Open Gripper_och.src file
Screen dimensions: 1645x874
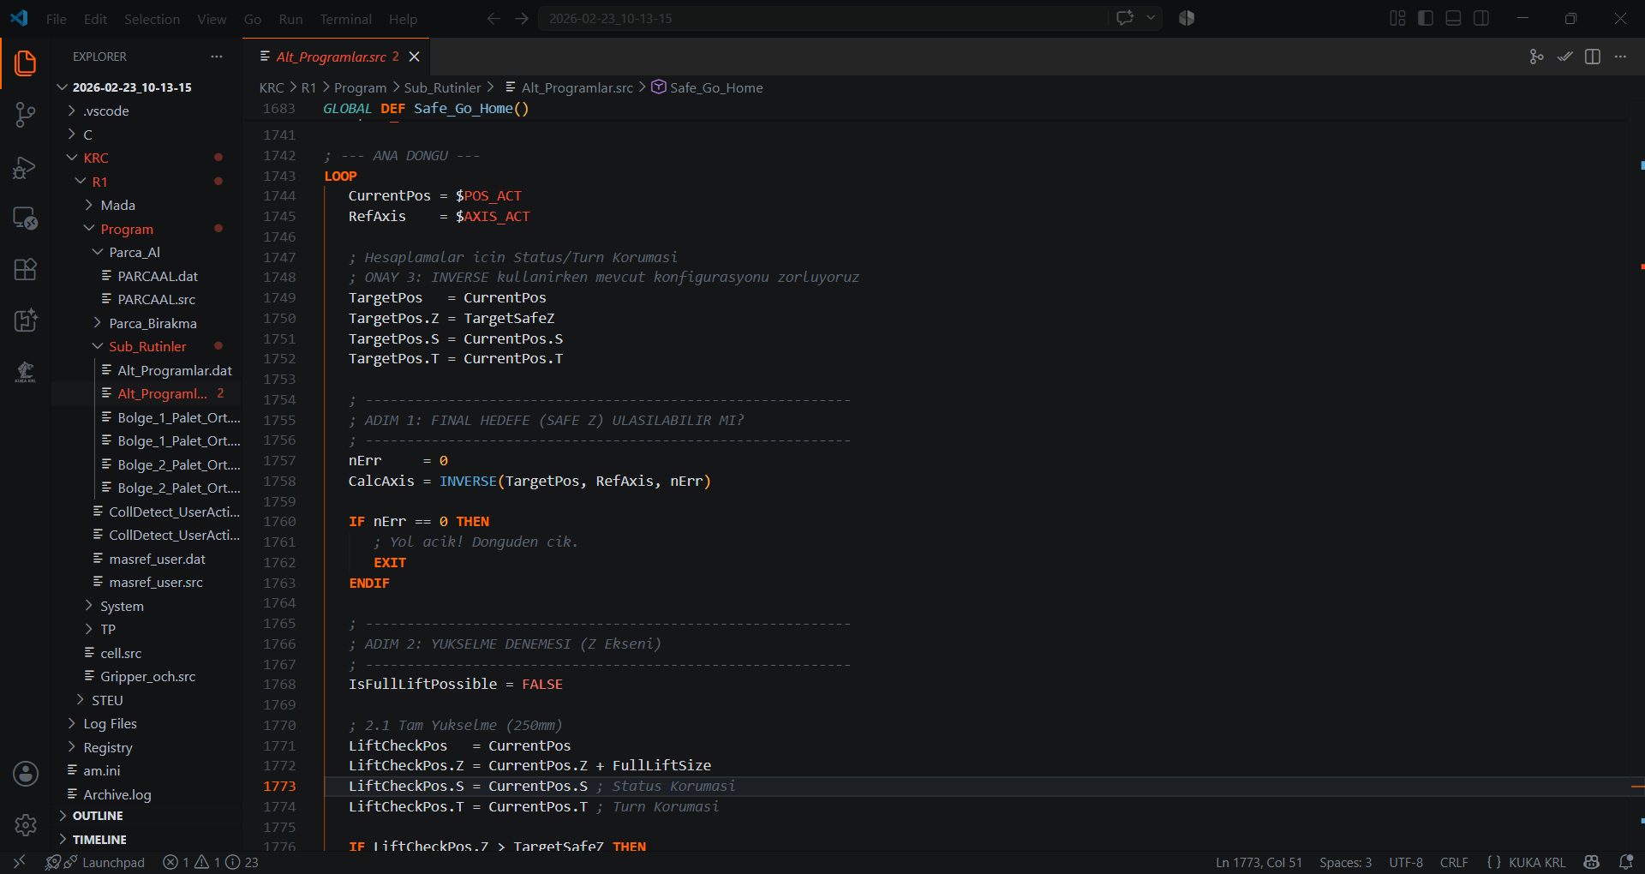pos(147,677)
